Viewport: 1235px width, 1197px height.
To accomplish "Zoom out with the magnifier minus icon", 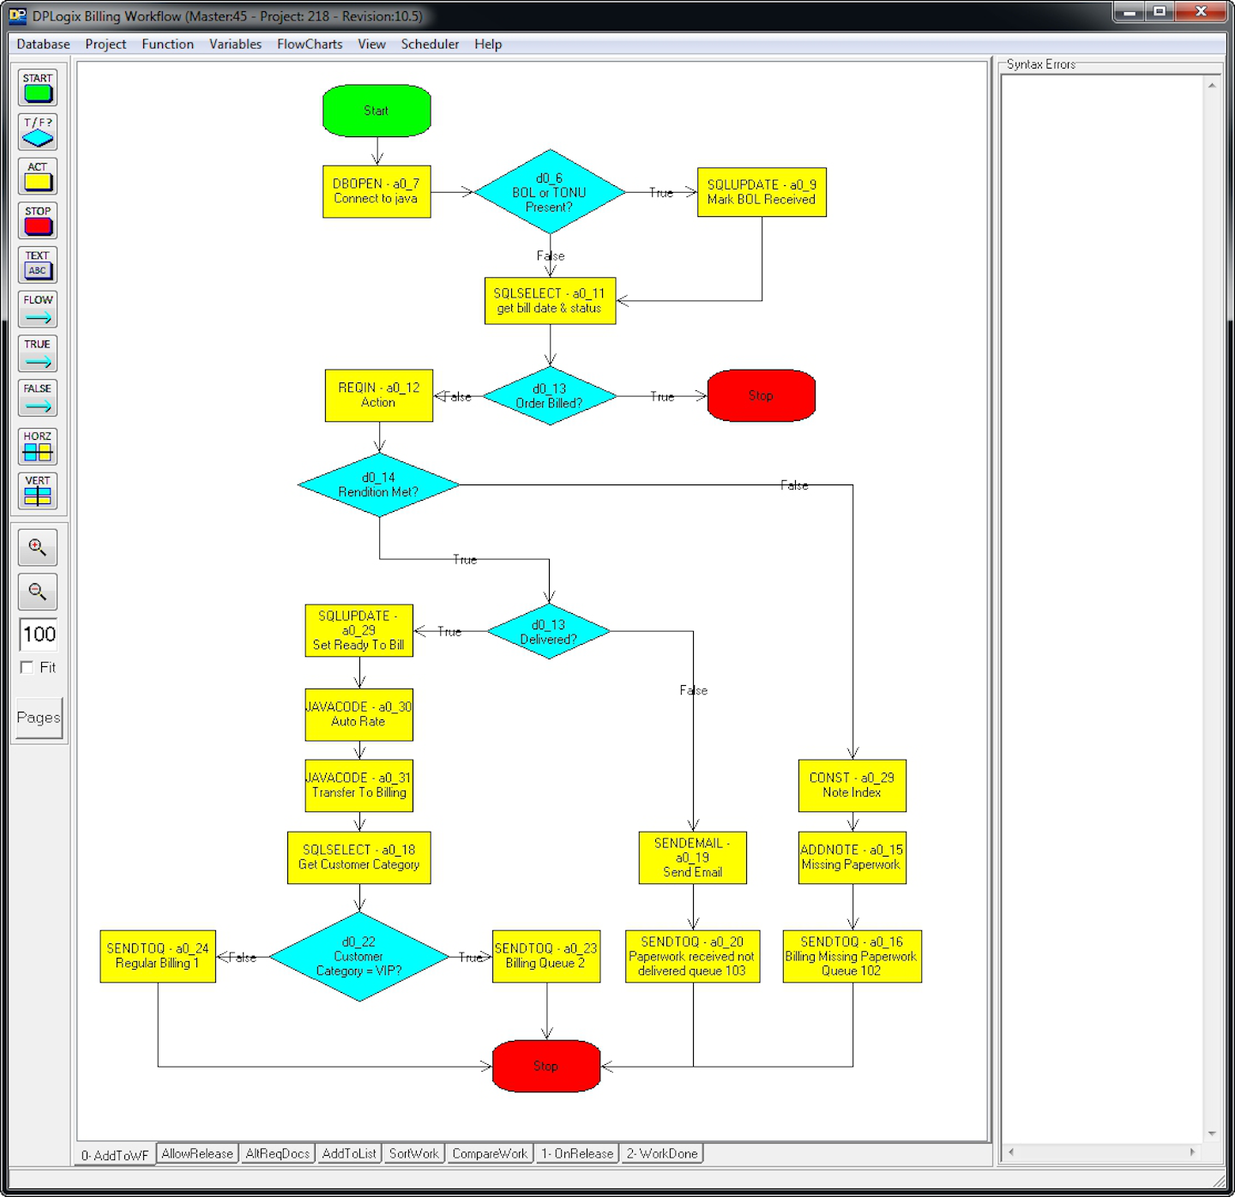I will (x=38, y=592).
